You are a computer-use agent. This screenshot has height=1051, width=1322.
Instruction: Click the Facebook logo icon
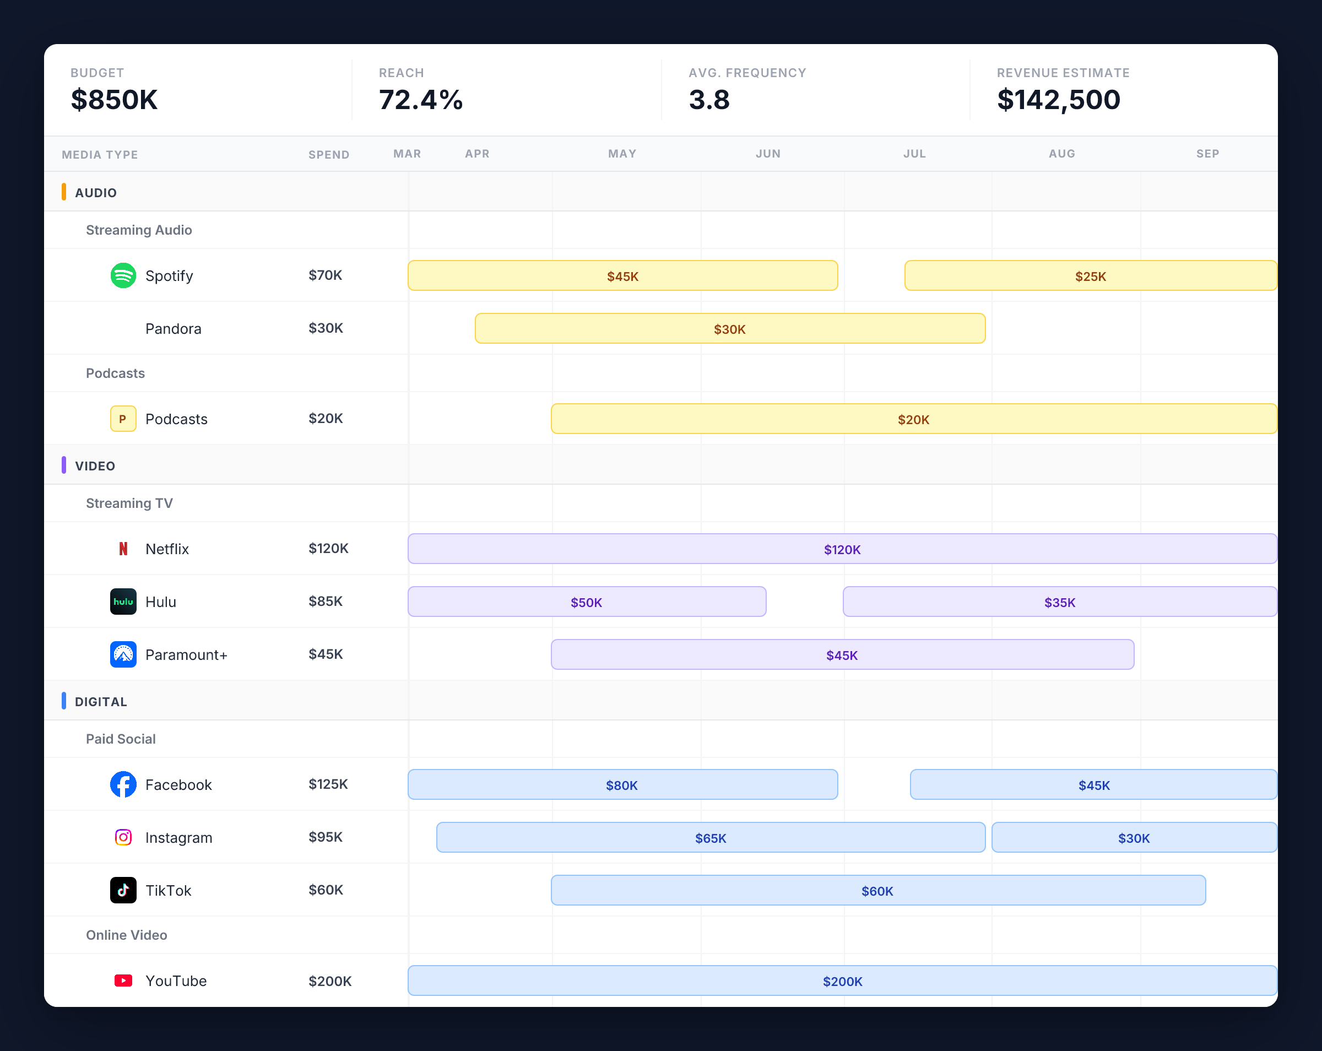coord(123,784)
